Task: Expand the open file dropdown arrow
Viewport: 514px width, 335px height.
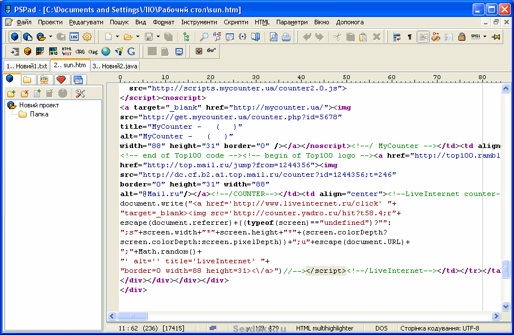Action: tap(136, 37)
